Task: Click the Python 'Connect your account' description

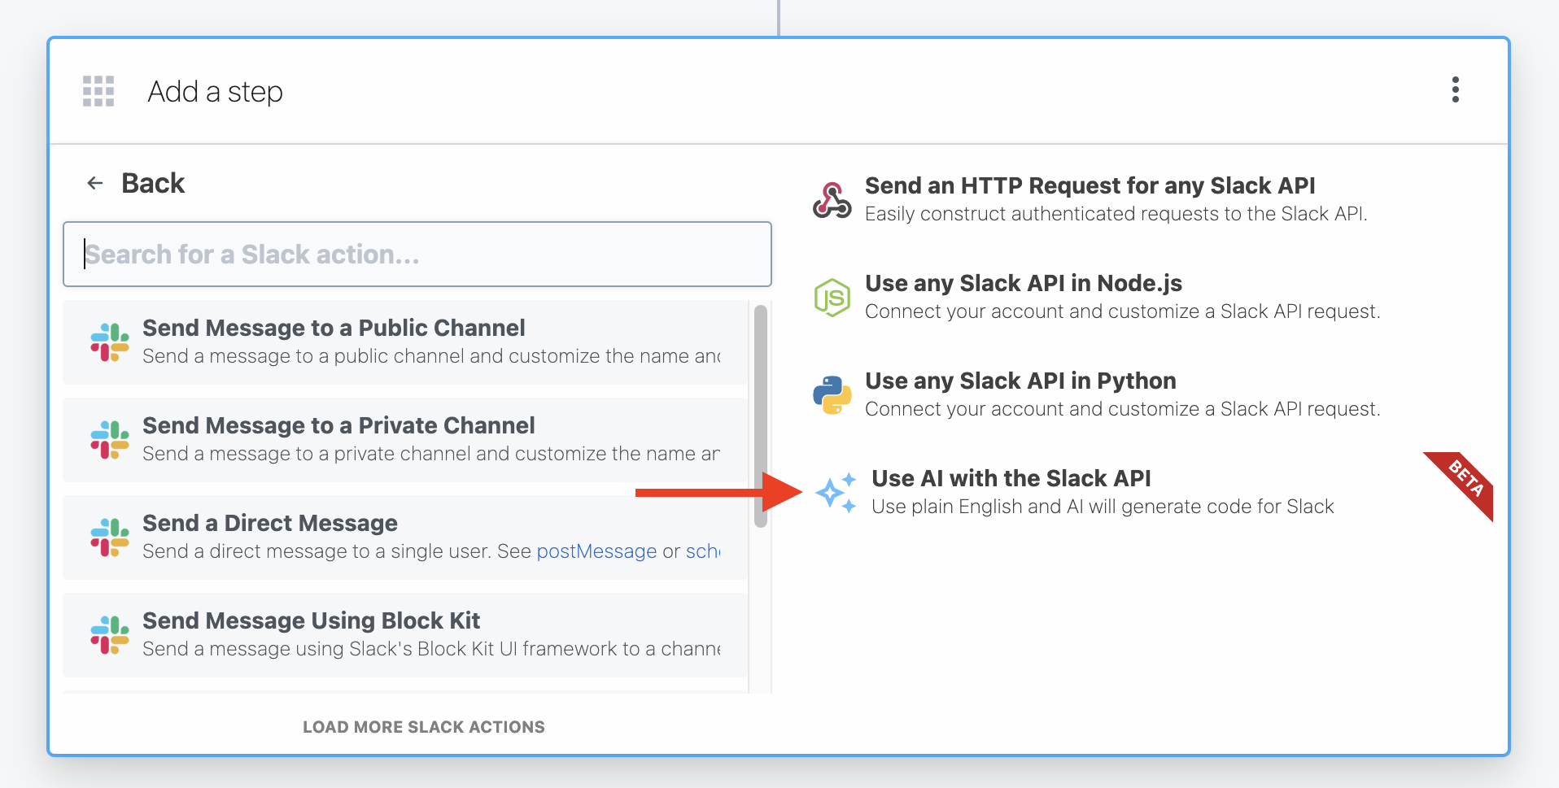Action: [1123, 409]
